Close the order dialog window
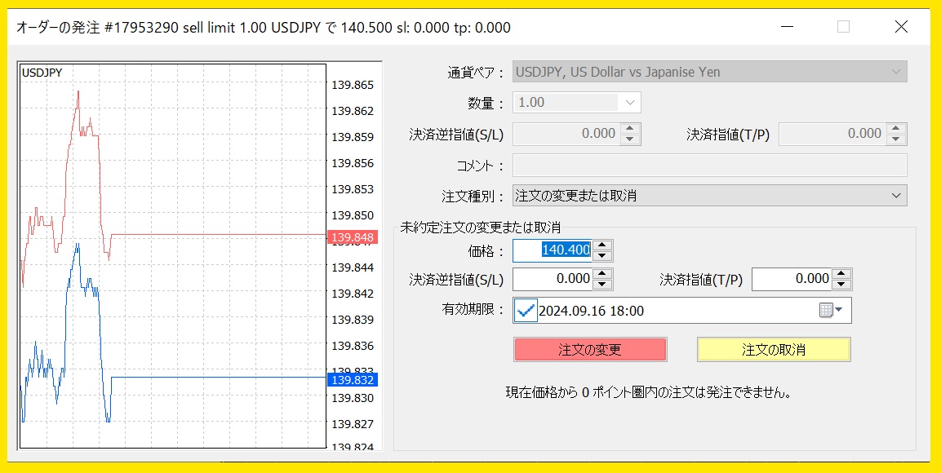Image resolution: width=941 pixels, height=473 pixels. tap(901, 27)
